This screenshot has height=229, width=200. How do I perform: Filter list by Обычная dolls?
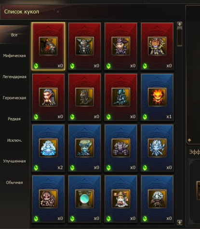tap(14, 183)
